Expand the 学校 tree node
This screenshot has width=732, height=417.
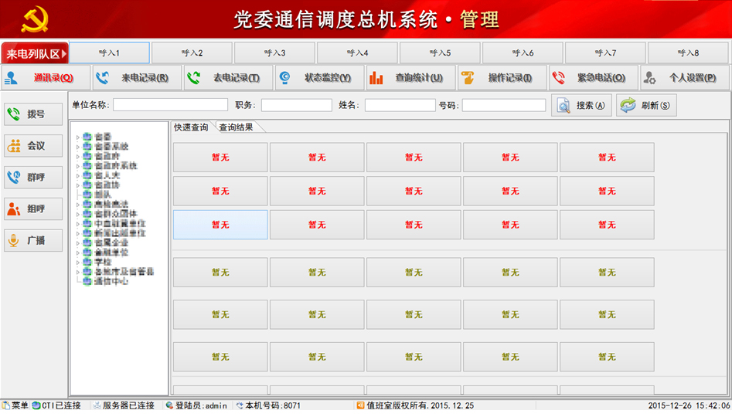point(77,263)
